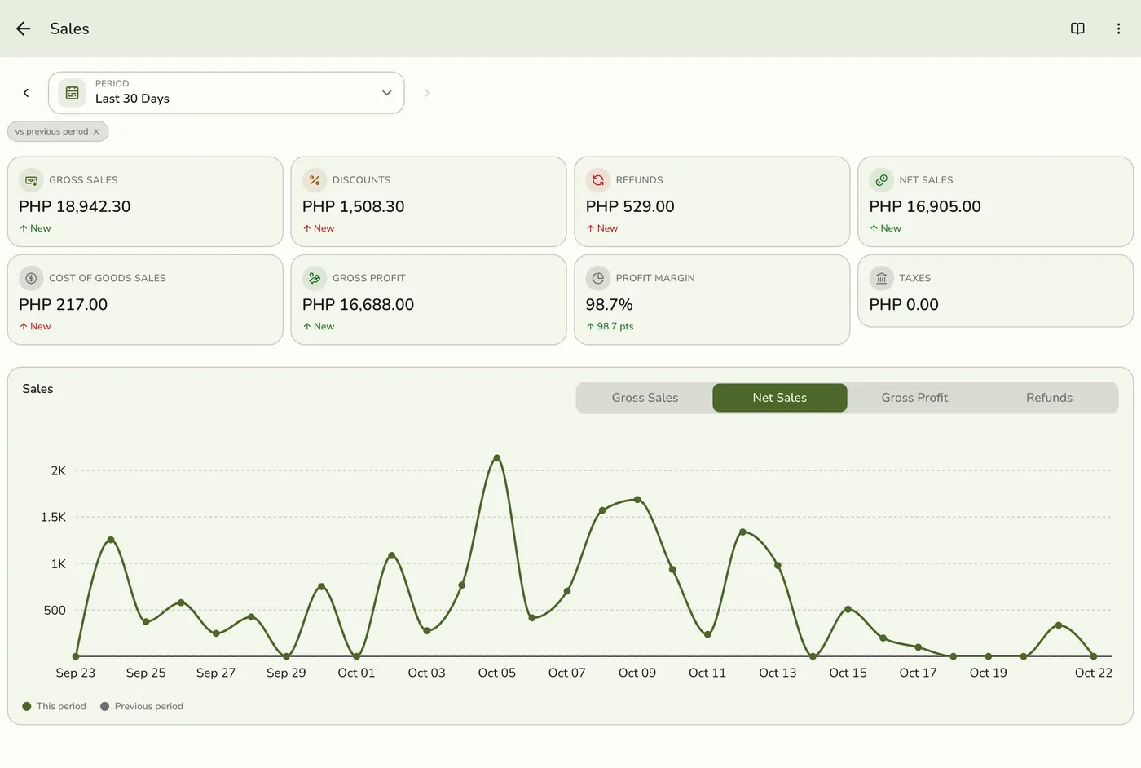Image resolution: width=1141 pixels, height=768 pixels.
Task: Click the 'Sales' page title
Action: click(x=69, y=29)
